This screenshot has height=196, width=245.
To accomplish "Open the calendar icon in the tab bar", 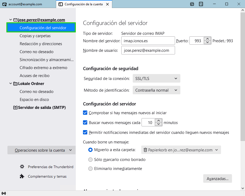I will pos(192,4).
